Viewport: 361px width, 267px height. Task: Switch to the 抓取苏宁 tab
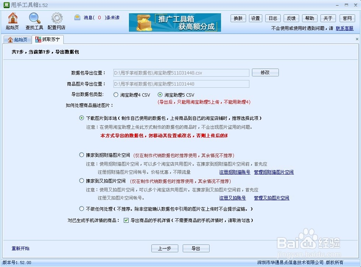pos(48,39)
